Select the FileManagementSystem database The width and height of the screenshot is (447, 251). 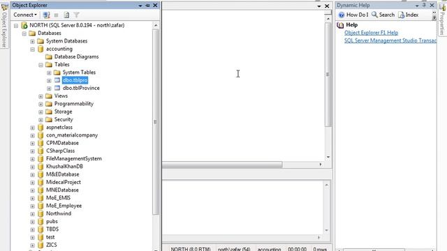(x=74, y=158)
